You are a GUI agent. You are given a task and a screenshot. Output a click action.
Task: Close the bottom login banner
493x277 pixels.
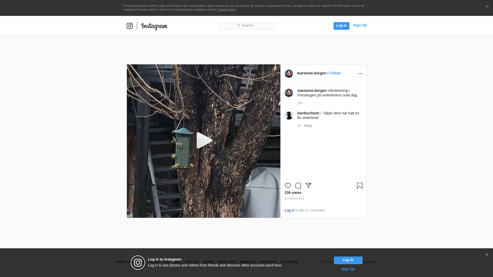(487, 255)
